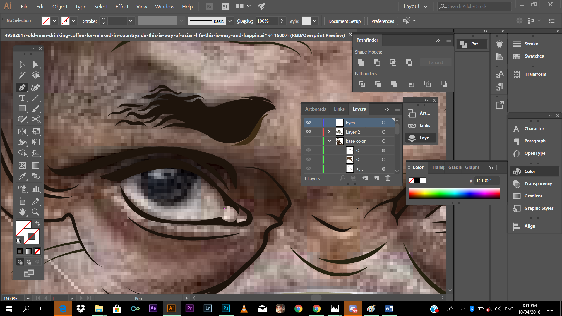The image size is (562, 316).
Task: Click the Divide pathfinder icon
Action: 362,84
